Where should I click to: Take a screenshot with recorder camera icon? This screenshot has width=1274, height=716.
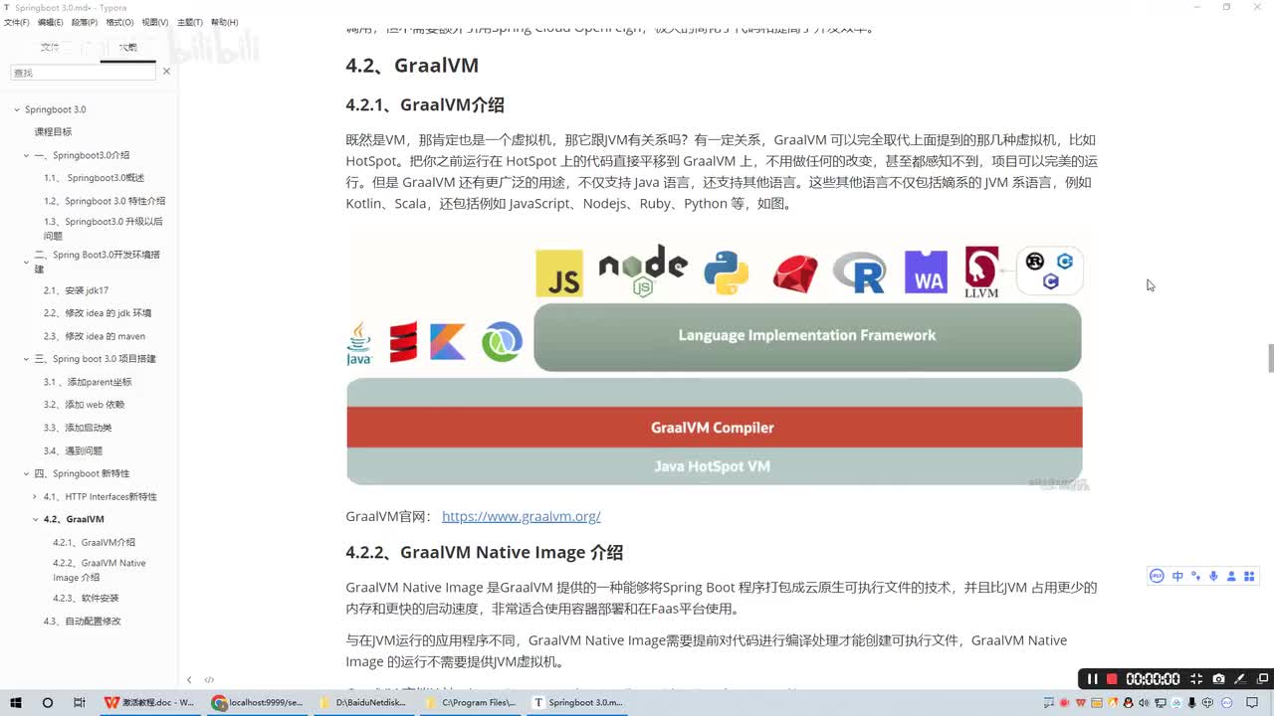point(1218,679)
